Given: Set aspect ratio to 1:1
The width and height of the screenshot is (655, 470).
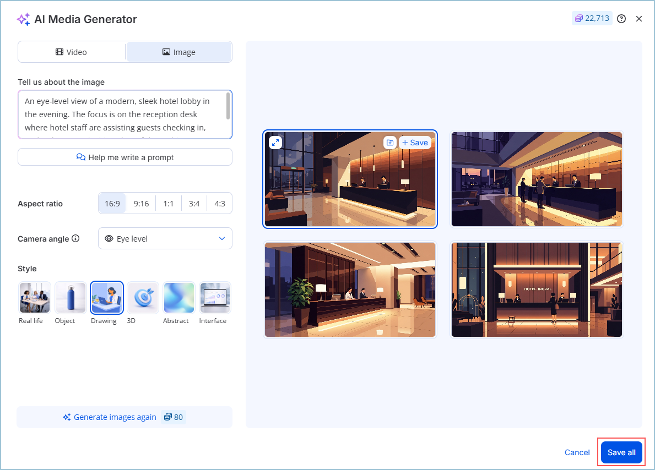Looking at the screenshot, I should point(169,204).
